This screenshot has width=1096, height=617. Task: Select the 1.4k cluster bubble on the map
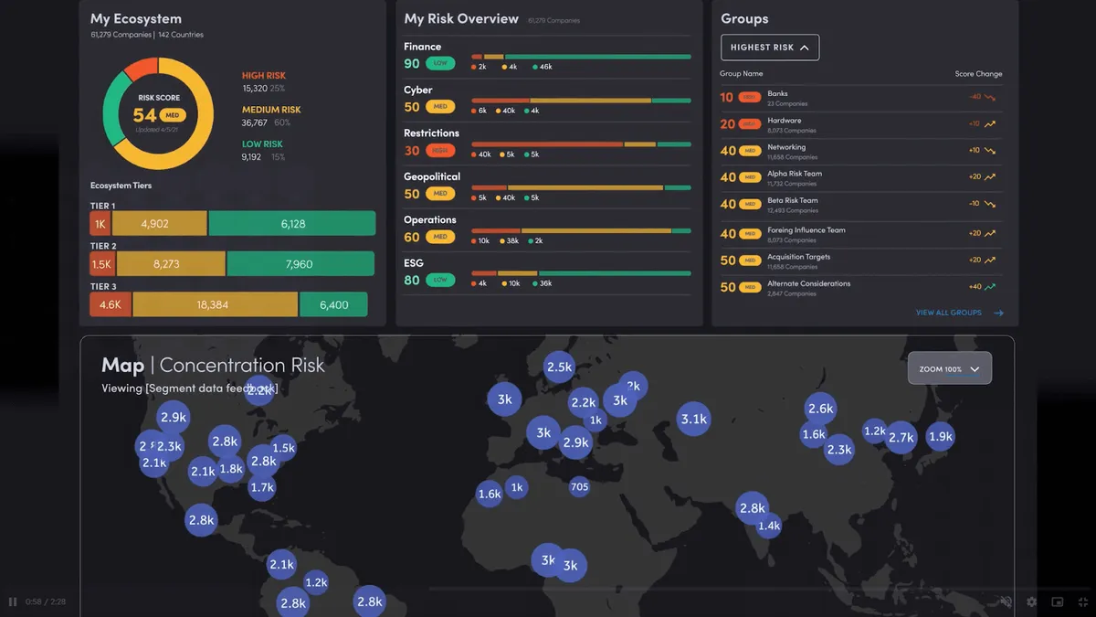[769, 526]
